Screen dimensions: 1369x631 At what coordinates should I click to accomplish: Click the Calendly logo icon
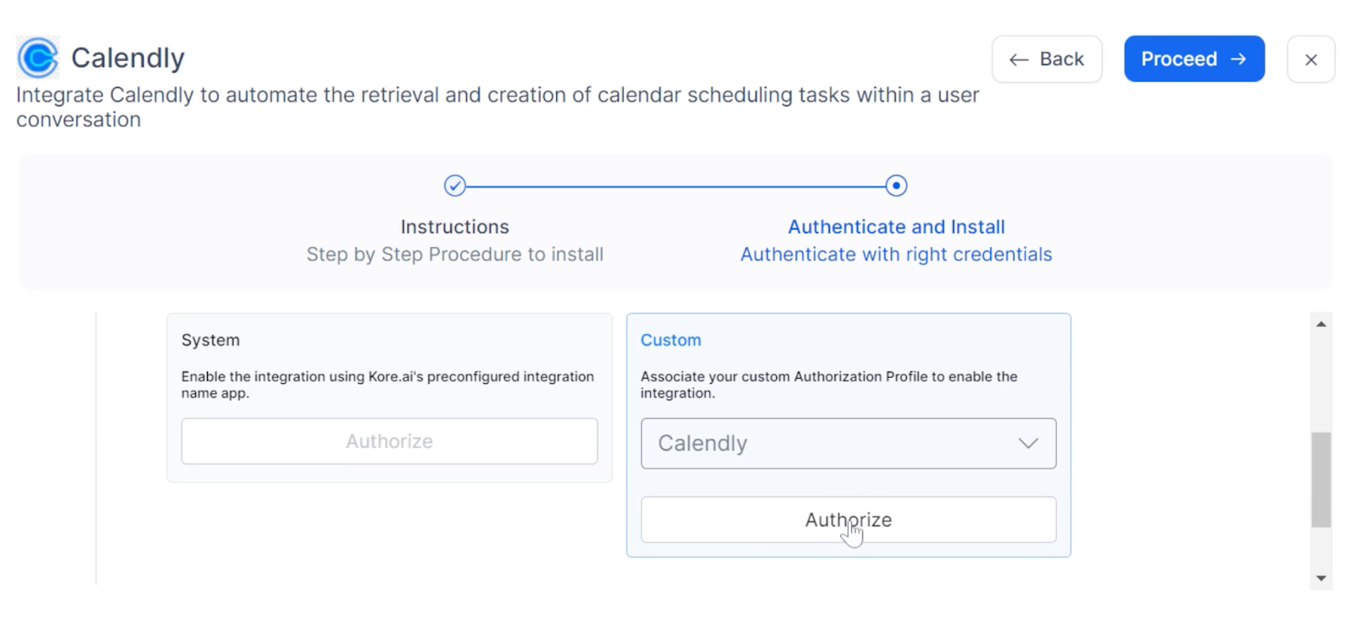coord(38,58)
